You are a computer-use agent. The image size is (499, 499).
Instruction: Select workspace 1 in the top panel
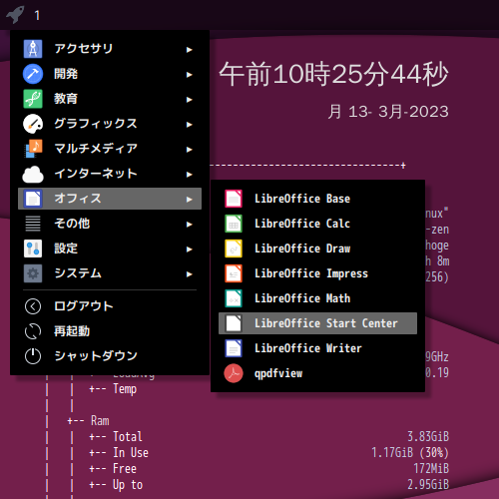pos(37,15)
